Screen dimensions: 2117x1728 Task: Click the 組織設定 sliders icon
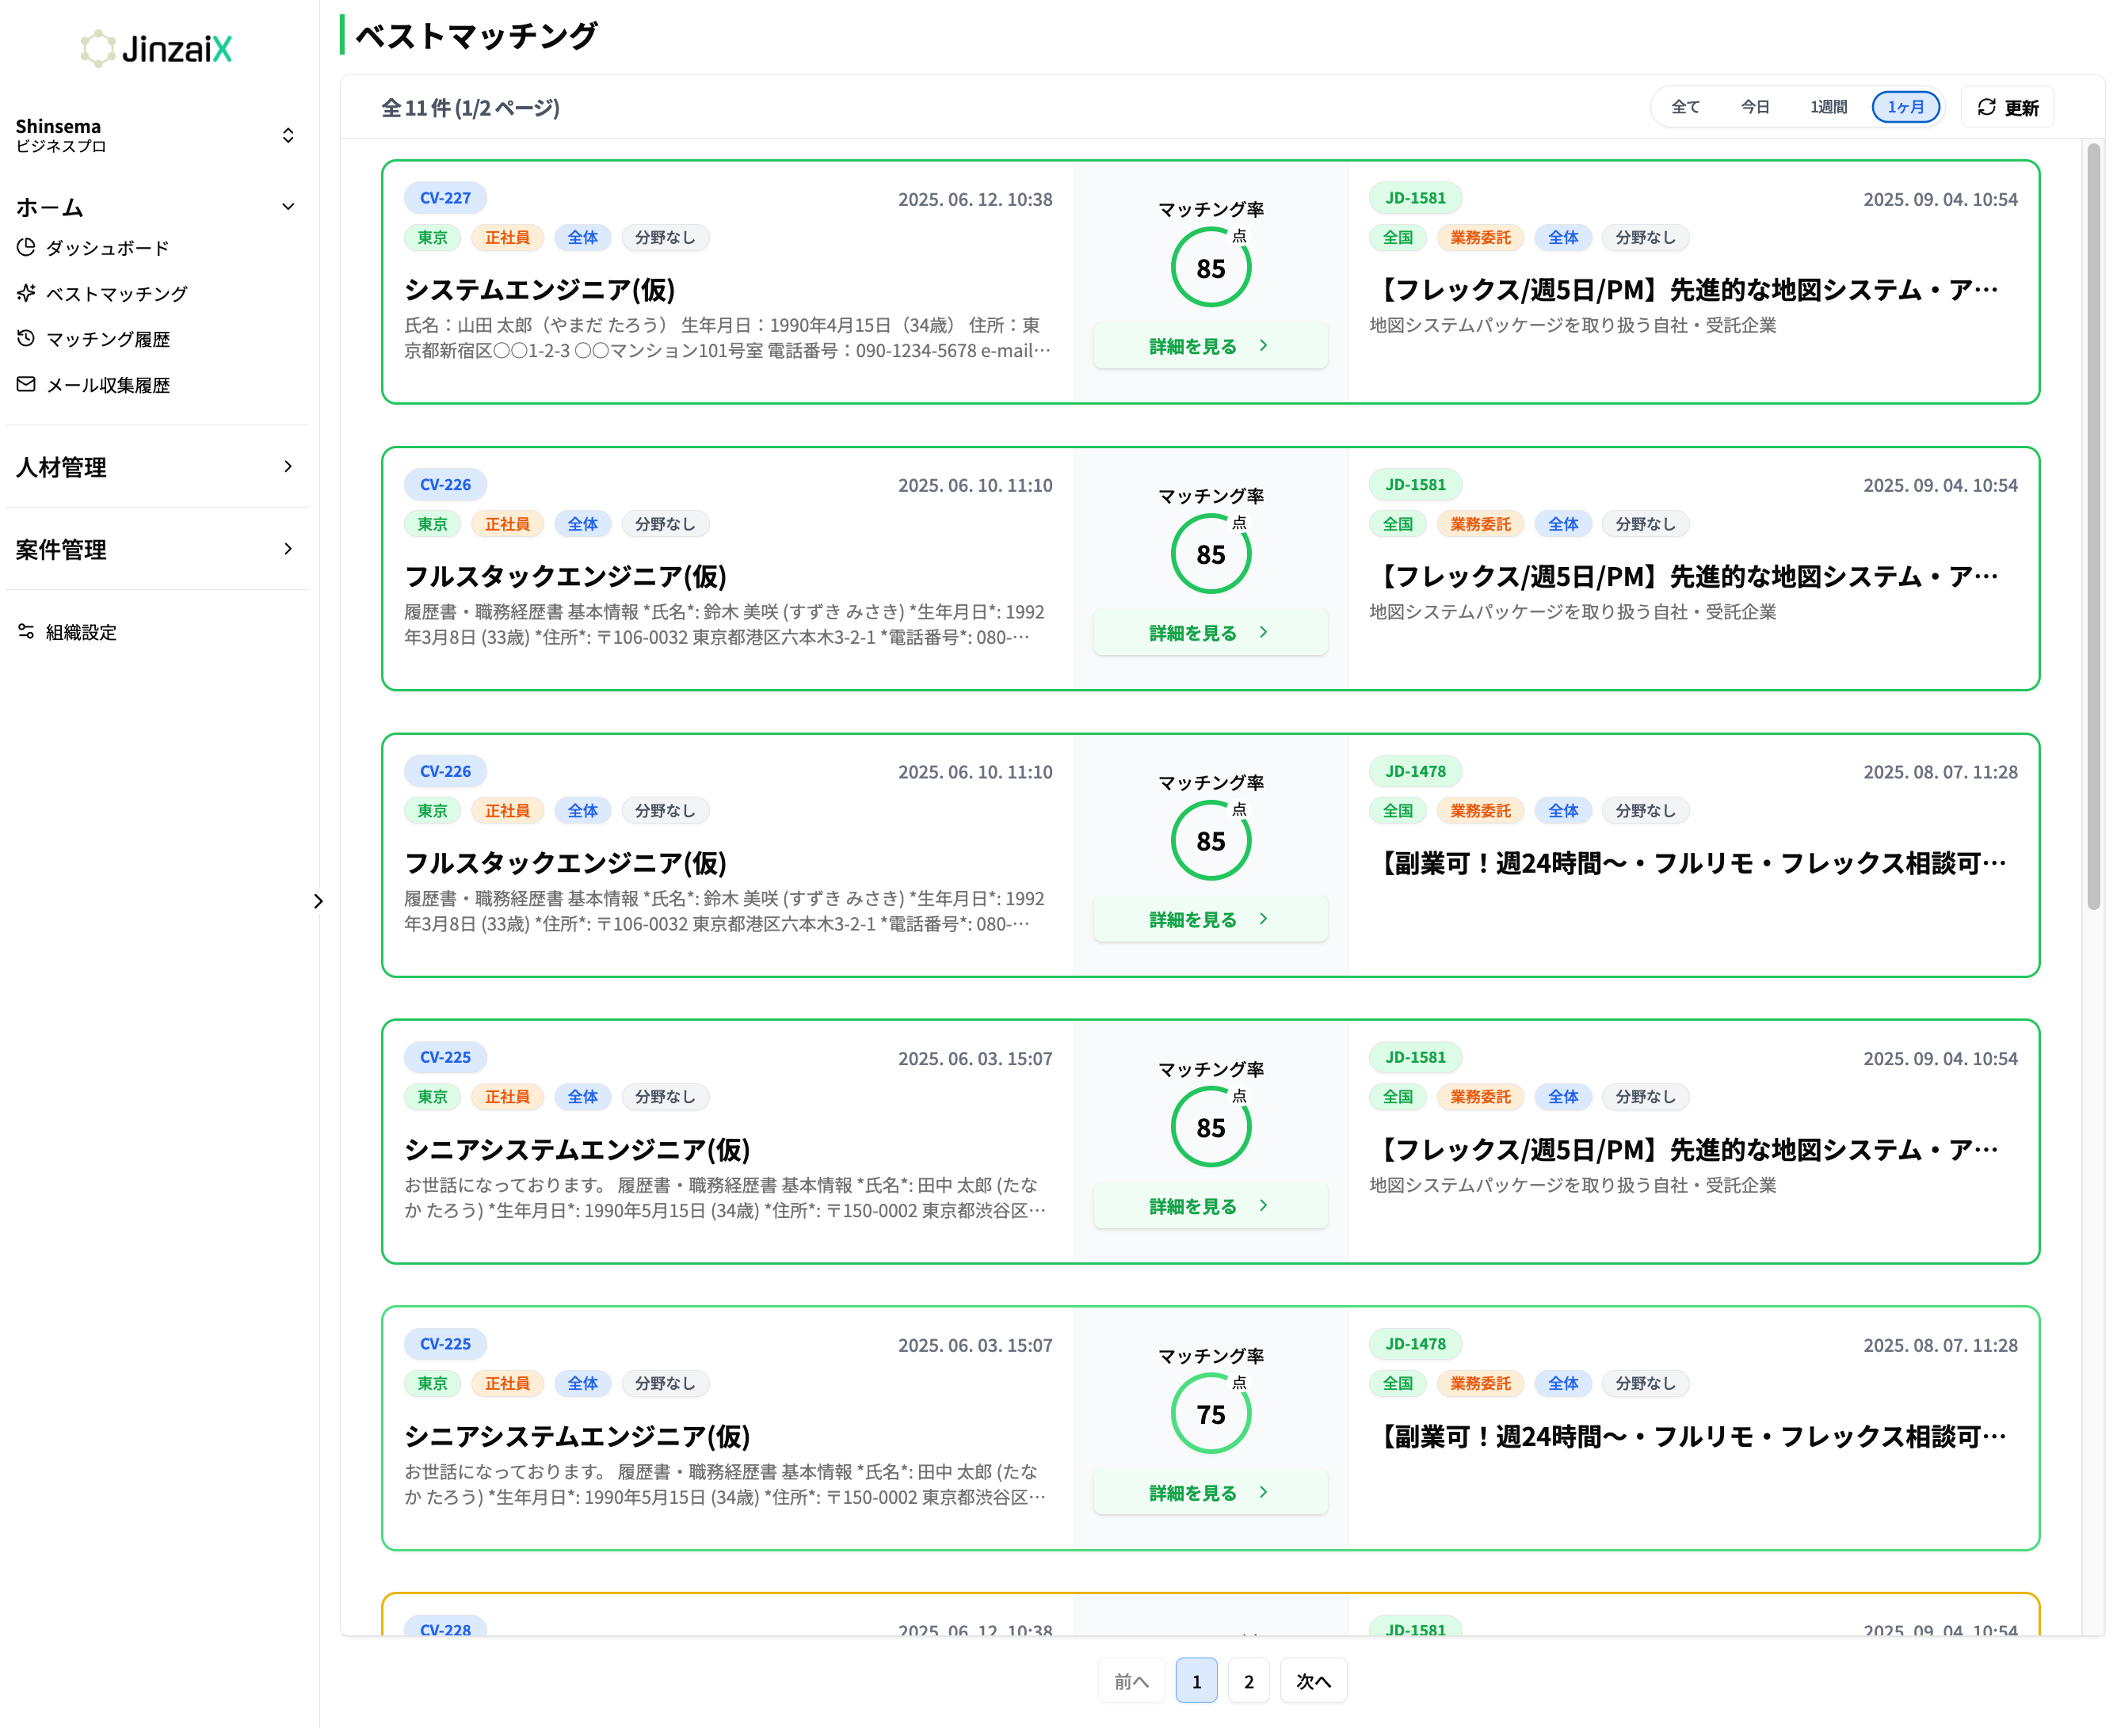26,631
